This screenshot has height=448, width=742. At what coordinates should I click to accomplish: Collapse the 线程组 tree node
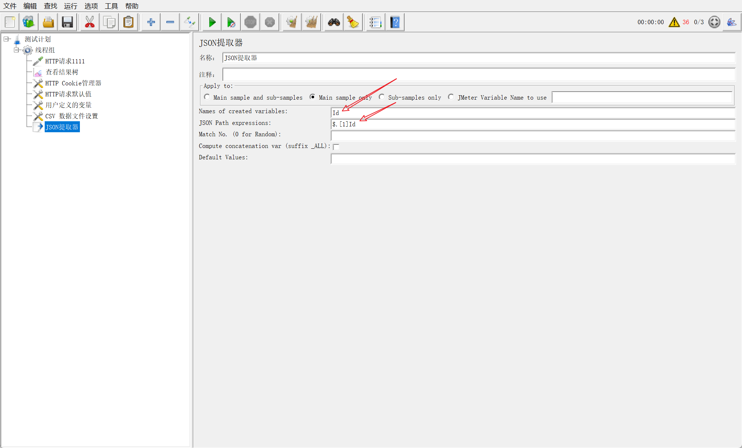pos(16,50)
